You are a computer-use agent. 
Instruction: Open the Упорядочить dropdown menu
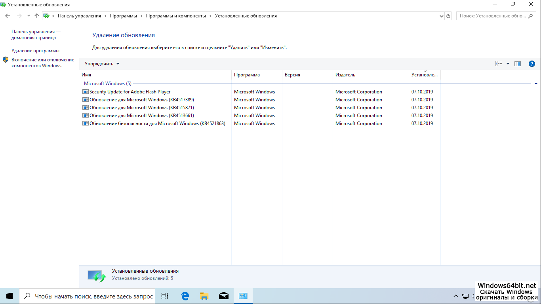(102, 64)
